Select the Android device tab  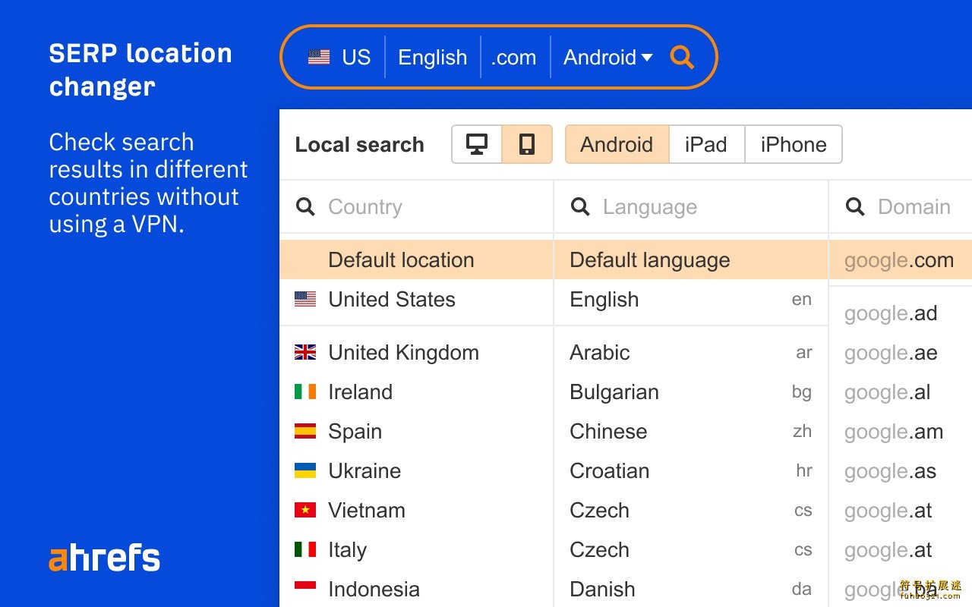point(617,144)
